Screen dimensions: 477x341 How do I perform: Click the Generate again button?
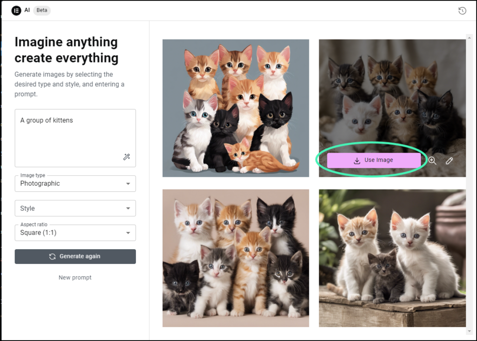click(x=75, y=256)
